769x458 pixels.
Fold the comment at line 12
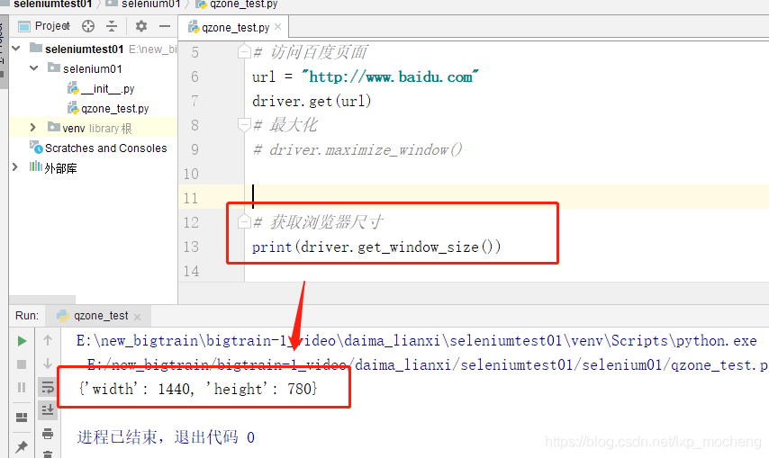[244, 222]
